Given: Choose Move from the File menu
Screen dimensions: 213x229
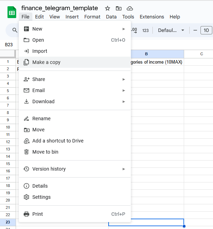Looking at the screenshot, I should coord(75,130).
